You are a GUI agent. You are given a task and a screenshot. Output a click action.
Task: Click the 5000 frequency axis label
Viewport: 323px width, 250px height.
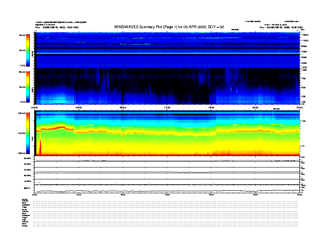click(304, 57)
